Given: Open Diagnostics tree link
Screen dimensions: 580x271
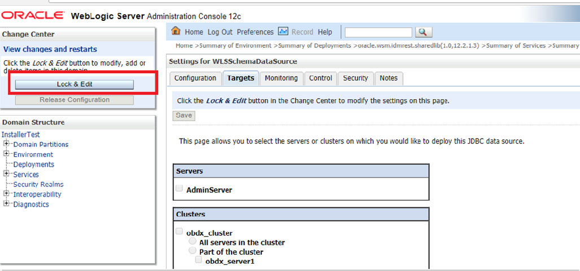Looking at the screenshot, I should [31, 204].
